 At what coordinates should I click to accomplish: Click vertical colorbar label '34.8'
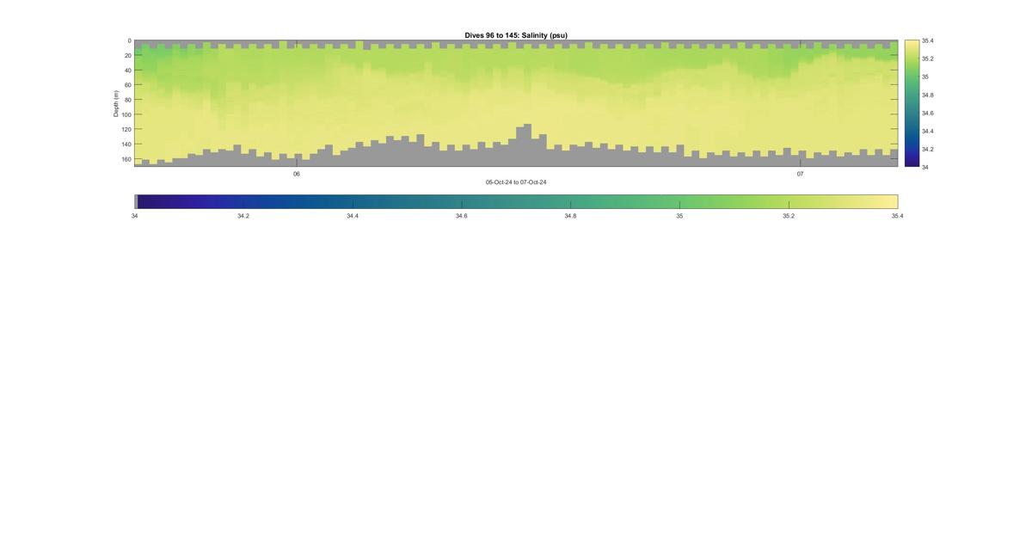(928, 95)
